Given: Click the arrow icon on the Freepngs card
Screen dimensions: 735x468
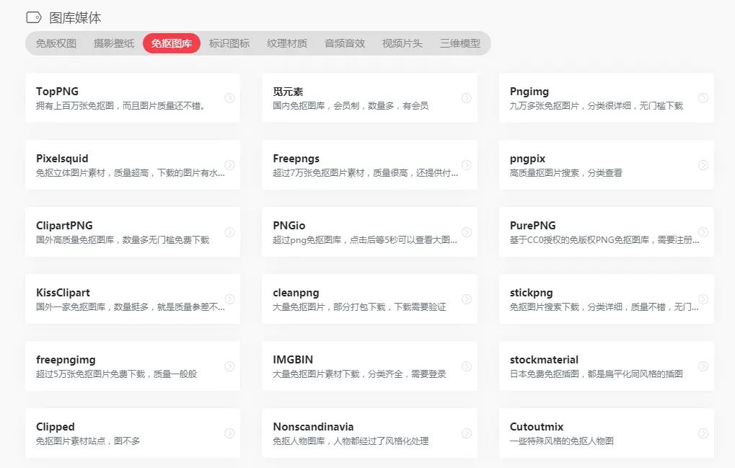Looking at the screenshot, I should coord(466,164).
